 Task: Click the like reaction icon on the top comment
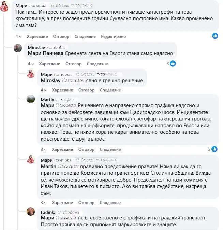215,36
